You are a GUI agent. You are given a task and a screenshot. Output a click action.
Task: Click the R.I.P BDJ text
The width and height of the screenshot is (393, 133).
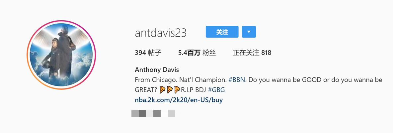pyautogui.click(x=193, y=90)
